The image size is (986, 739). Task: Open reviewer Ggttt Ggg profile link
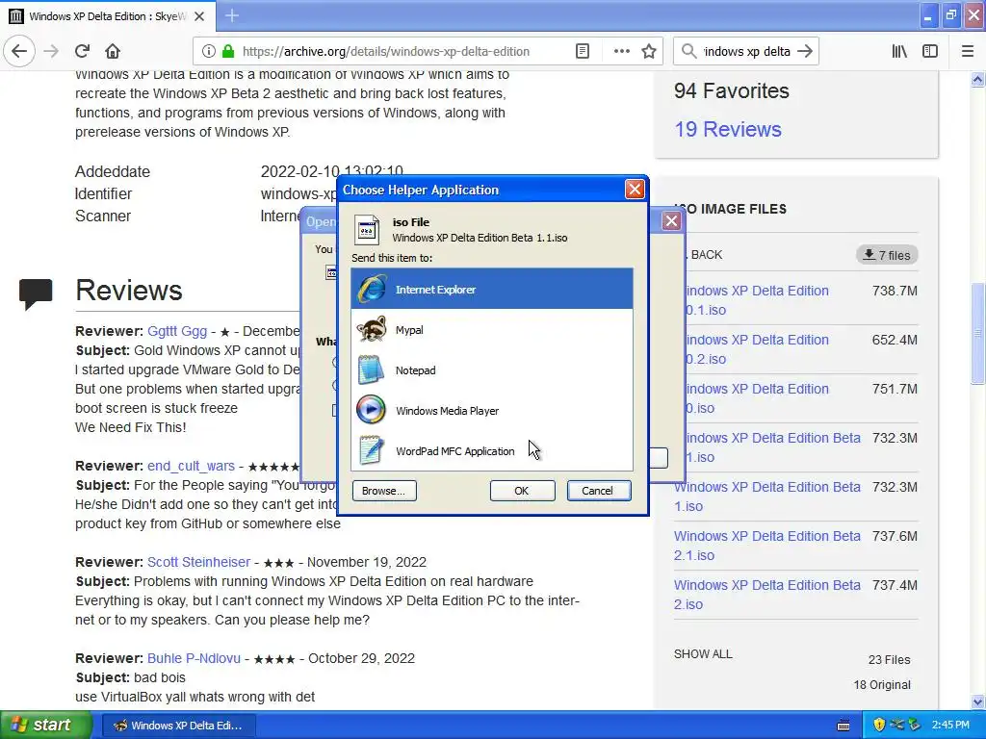(x=177, y=331)
